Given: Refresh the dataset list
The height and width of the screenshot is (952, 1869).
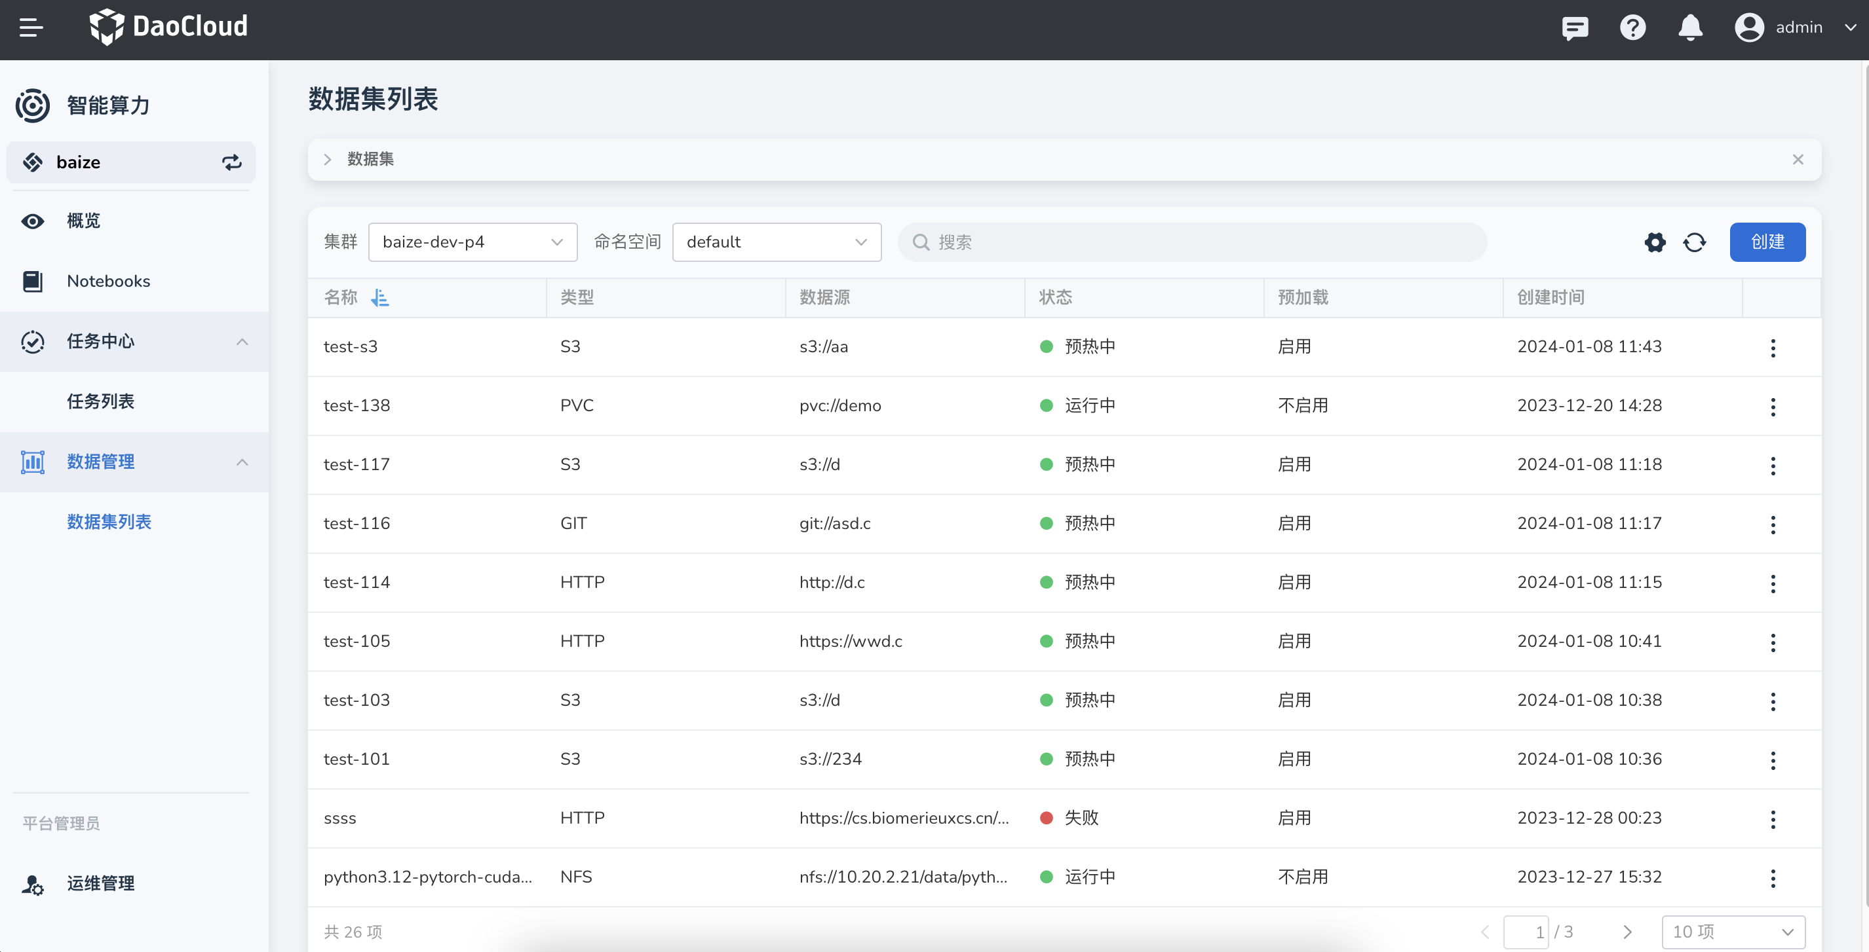Looking at the screenshot, I should coord(1694,242).
